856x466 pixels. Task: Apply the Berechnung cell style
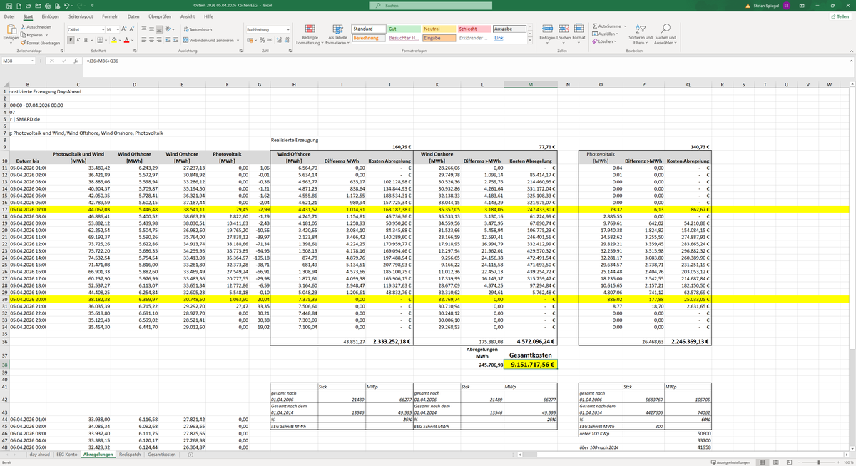pyautogui.click(x=368, y=38)
